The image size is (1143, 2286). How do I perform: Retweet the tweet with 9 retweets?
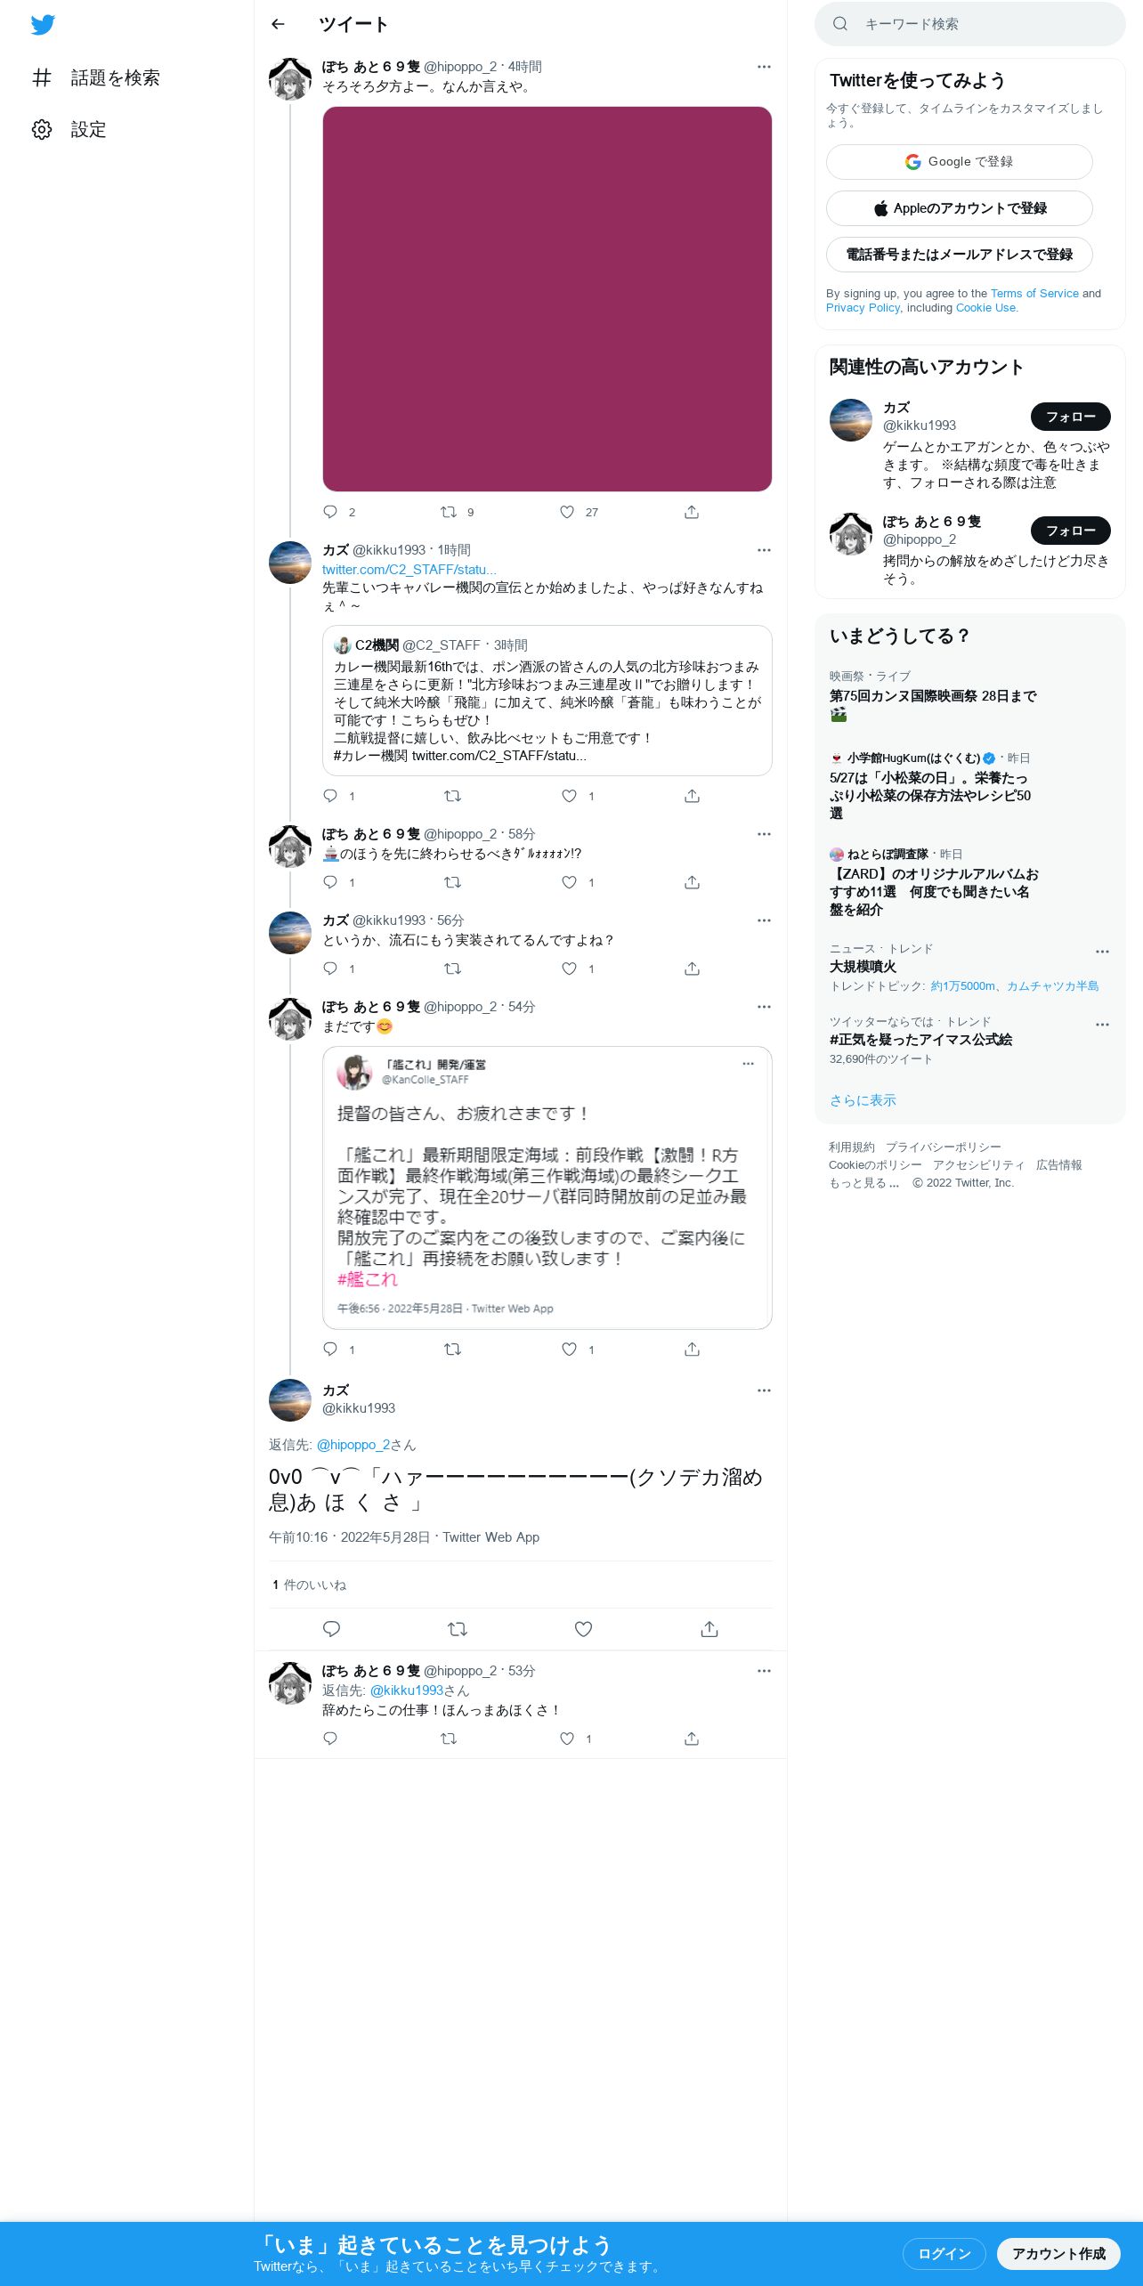point(449,512)
